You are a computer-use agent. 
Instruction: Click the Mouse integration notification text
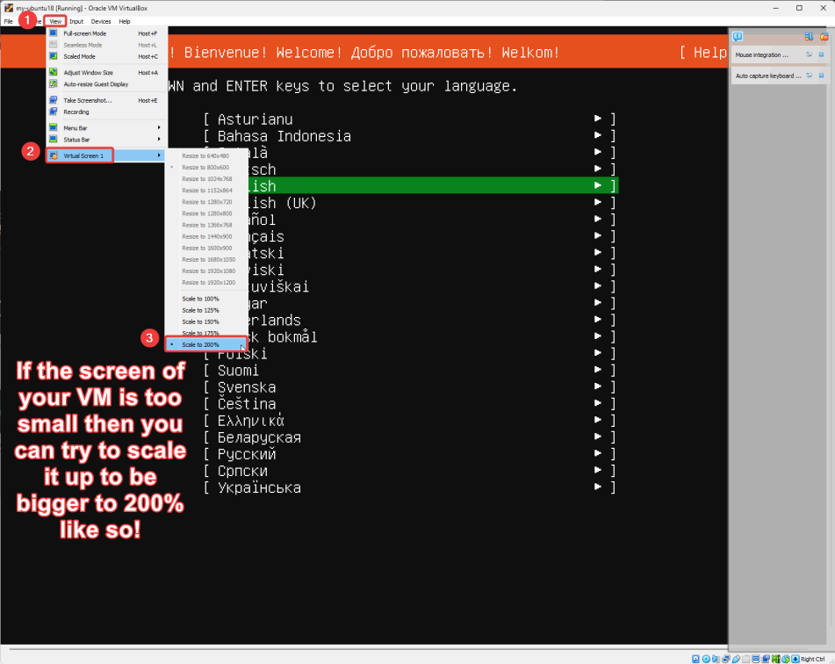[x=761, y=54]
